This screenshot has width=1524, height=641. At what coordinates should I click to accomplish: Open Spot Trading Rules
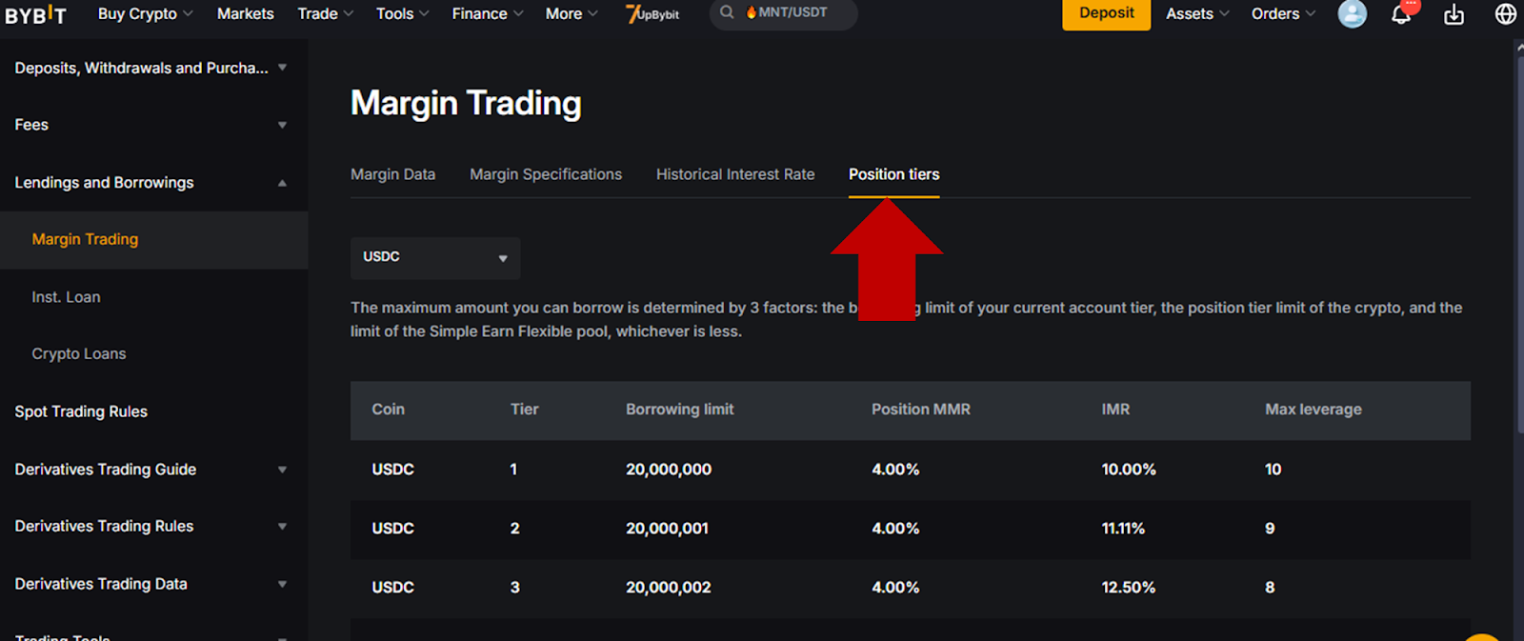[x=81, y=411]
